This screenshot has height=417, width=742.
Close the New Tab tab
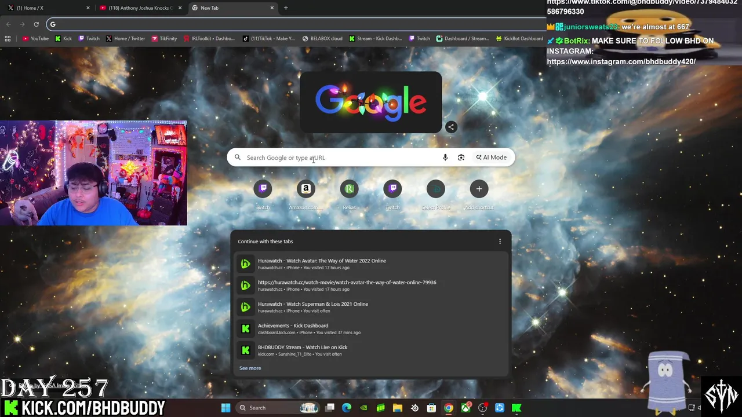272,8
